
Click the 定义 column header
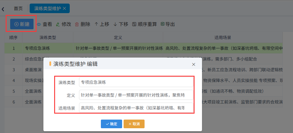click(x=118, y=38)
